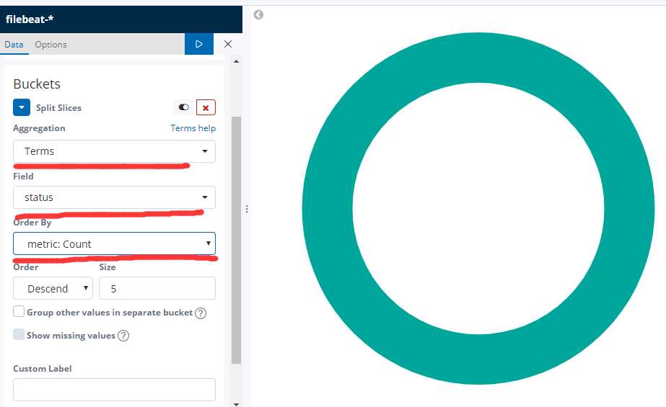
Task: Check Group other values in separate bucket
Action: (19, 312)
